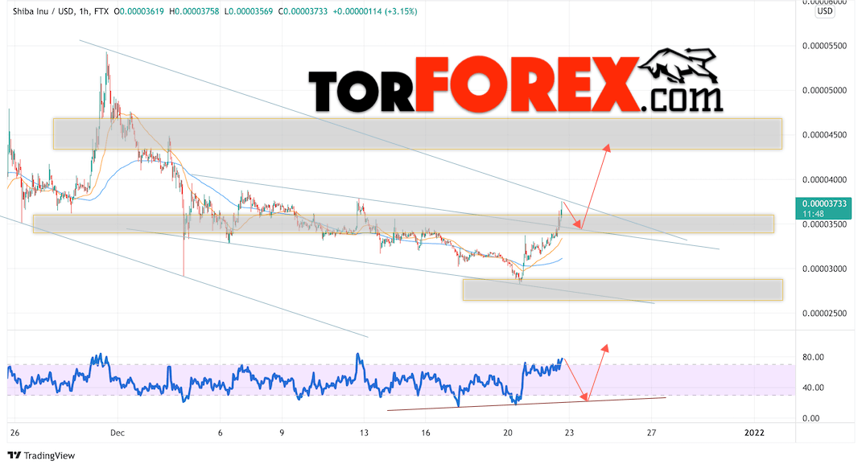Click the 0.00004000 price axis label
Image resolution: width=862 pixels, height=468 pixels.
[824, 179]
